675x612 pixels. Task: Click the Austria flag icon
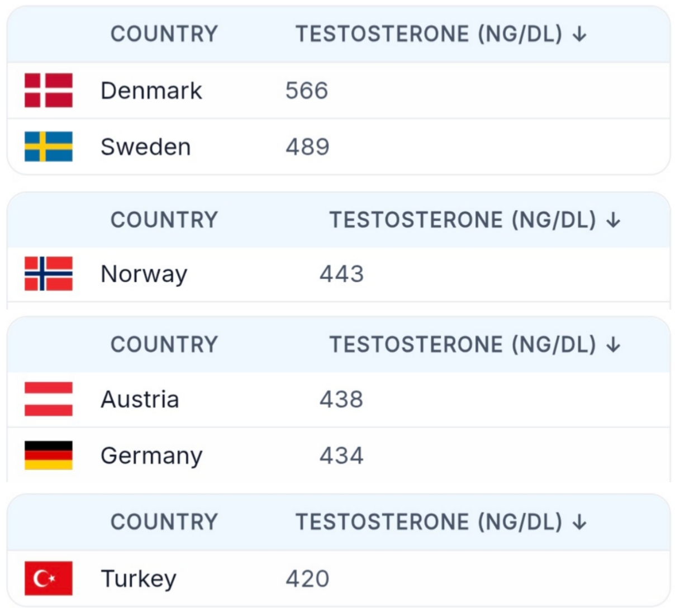coord(49,399)
